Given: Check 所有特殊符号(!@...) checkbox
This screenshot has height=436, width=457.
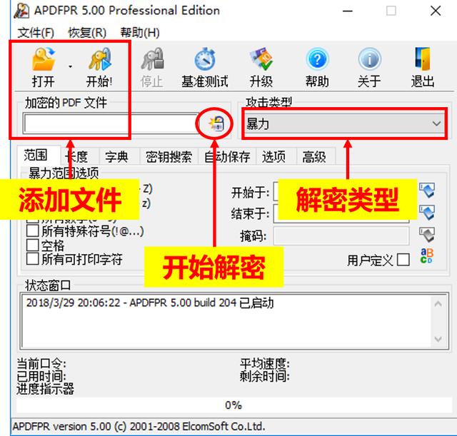Looking at the screenshot, I should click(x=32, y=231).
